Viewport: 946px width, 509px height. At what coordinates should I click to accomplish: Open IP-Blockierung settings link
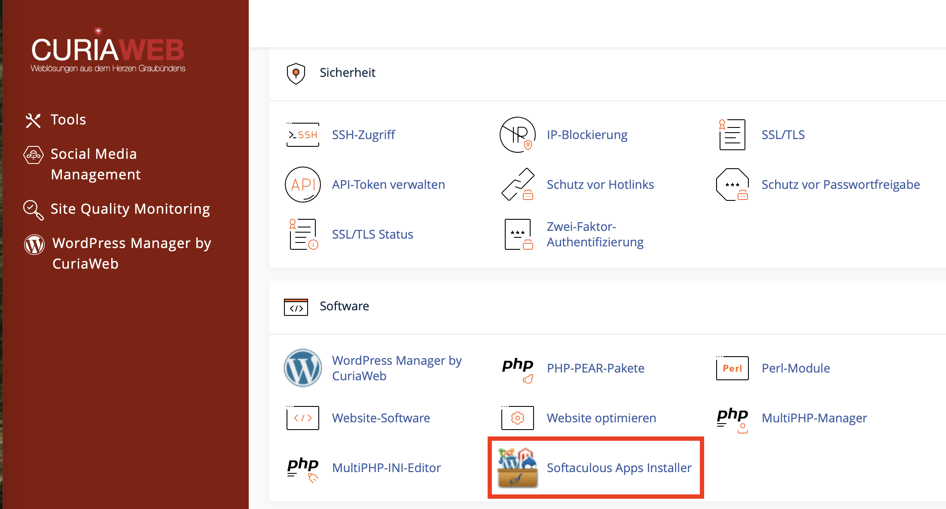[x=587, y=135]
